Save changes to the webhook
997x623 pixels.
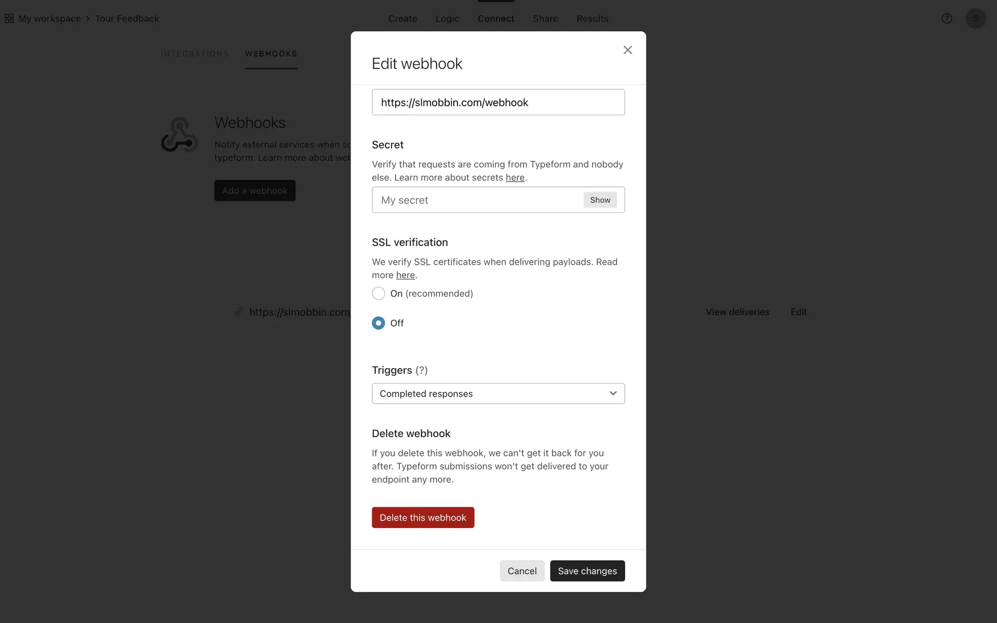[x=587, y=571]
